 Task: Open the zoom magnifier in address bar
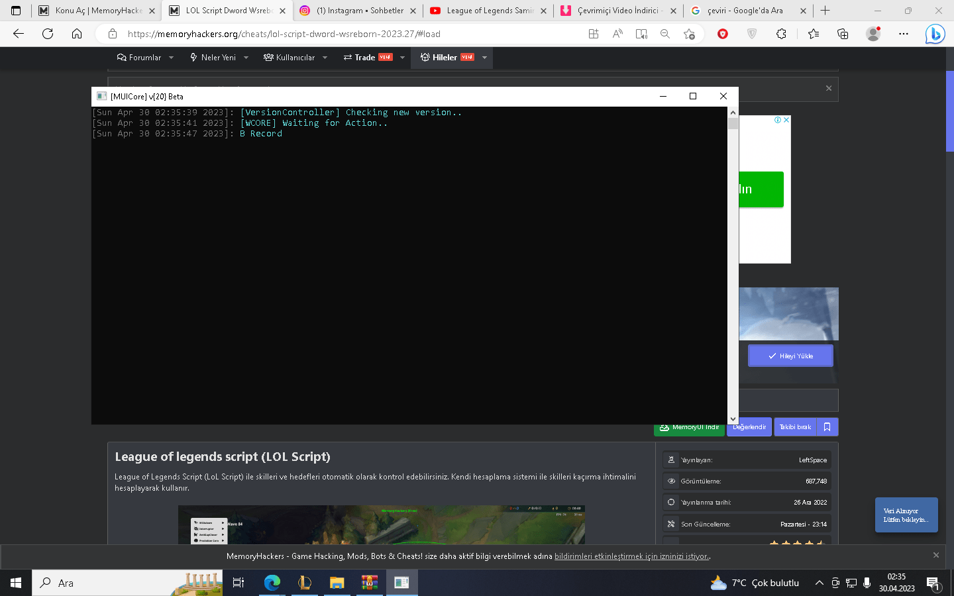coord(665,34)
